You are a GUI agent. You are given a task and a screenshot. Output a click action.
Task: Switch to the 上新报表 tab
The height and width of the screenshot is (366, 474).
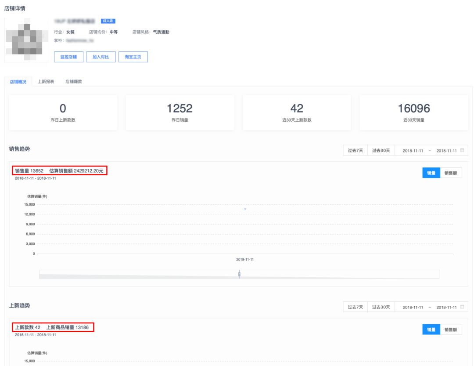(46, 81)
